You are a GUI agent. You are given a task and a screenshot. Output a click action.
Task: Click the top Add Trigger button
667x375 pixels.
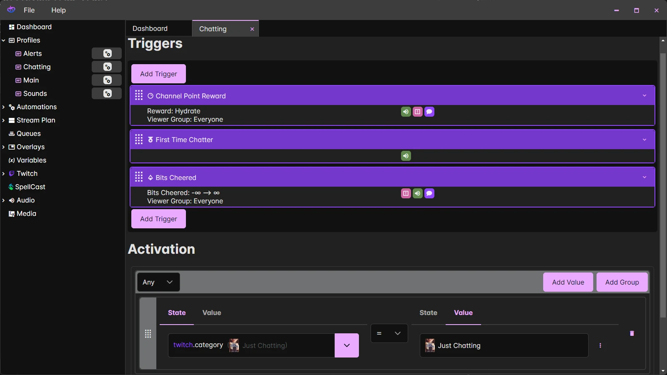158,74
